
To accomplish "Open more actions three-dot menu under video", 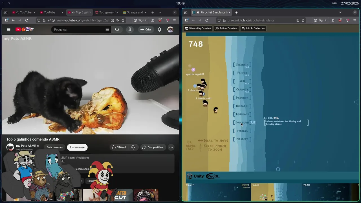I will (x=171, y=147).
